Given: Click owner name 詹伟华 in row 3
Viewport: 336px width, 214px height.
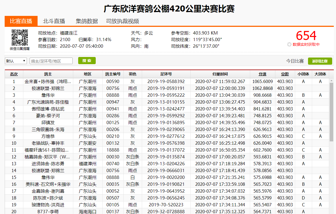Looking at the screenshot, I should click(48, 95).
